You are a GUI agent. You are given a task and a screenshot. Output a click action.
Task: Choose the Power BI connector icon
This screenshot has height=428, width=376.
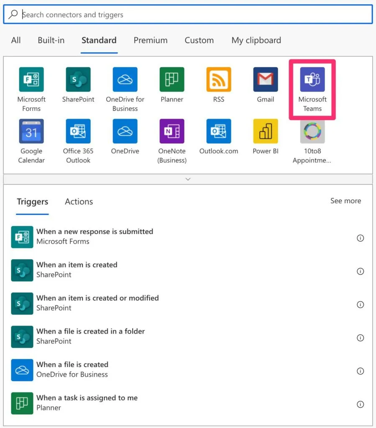266,131
